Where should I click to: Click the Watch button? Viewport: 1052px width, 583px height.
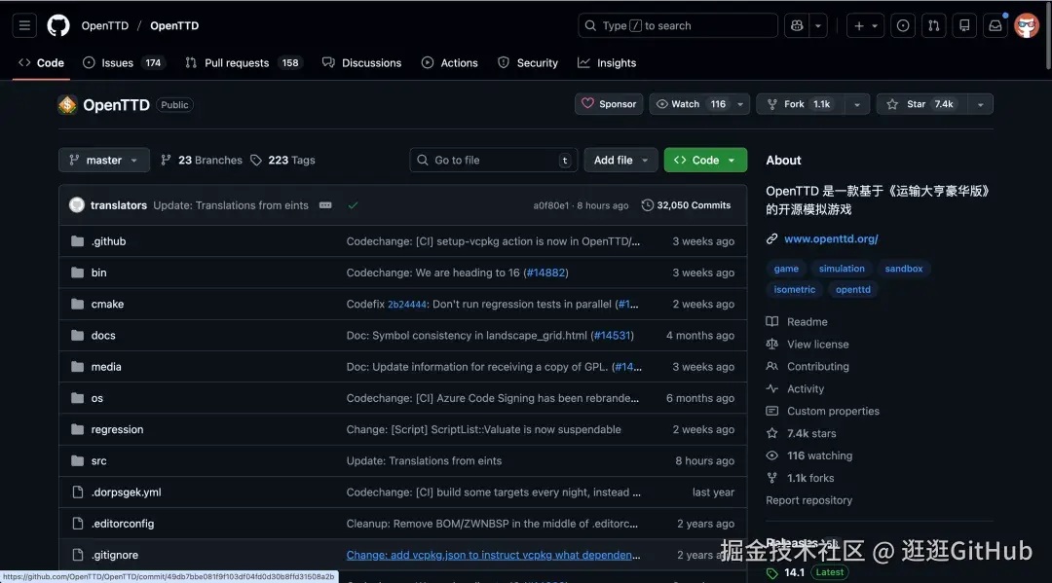[x=691, y=104]
